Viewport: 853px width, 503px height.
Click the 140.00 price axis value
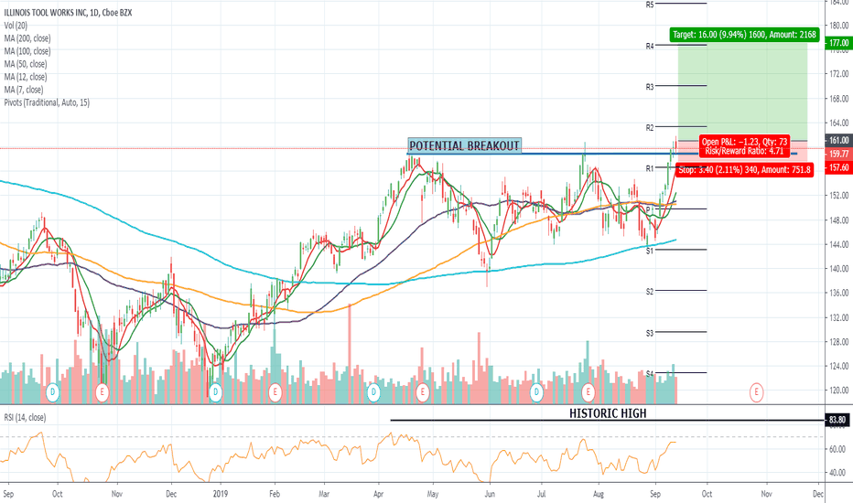[x=839, y=269]
